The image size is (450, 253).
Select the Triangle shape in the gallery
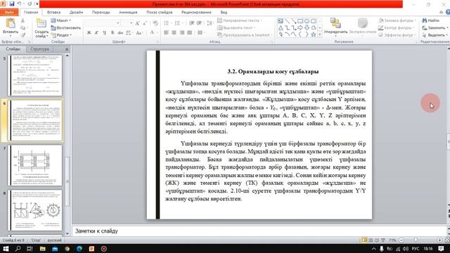pos(281,28)
